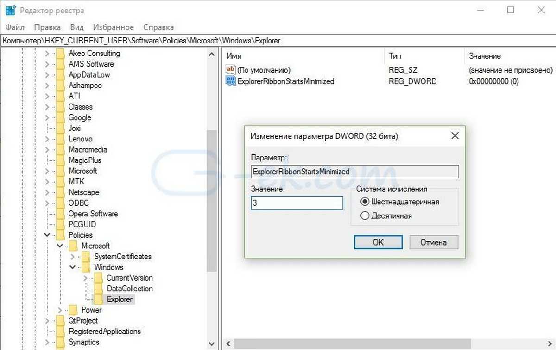Click the DataCollection folder icon

(98, 289)
